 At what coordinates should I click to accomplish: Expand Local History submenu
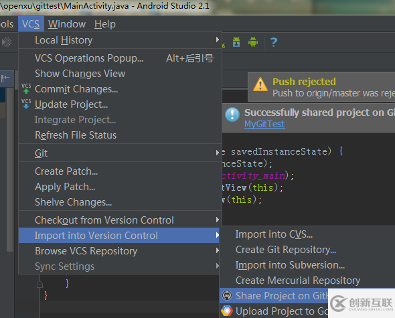coord(120,40)
